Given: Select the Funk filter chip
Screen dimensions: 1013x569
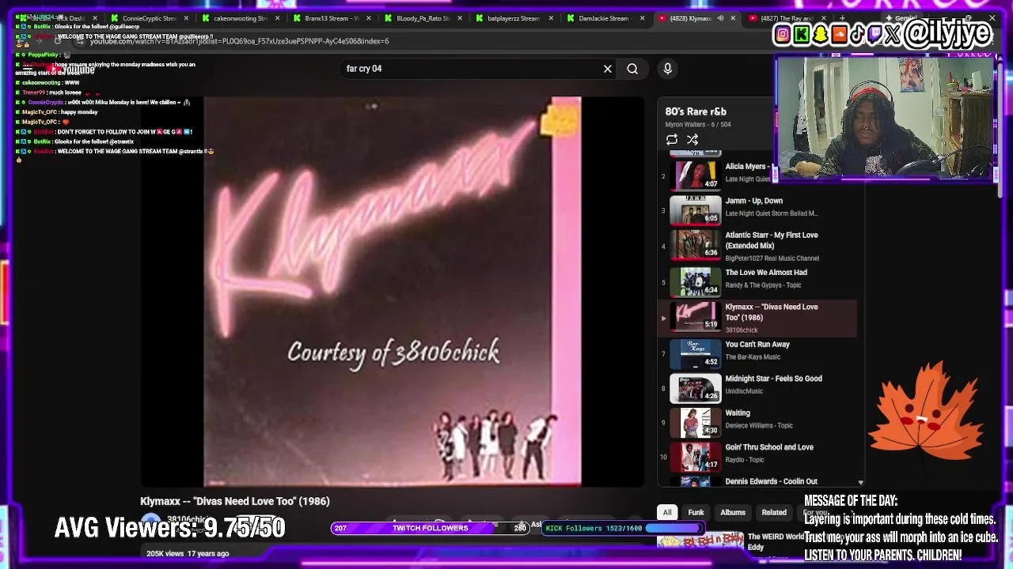Looking at the screenshot, I should [x=696, y=512].
